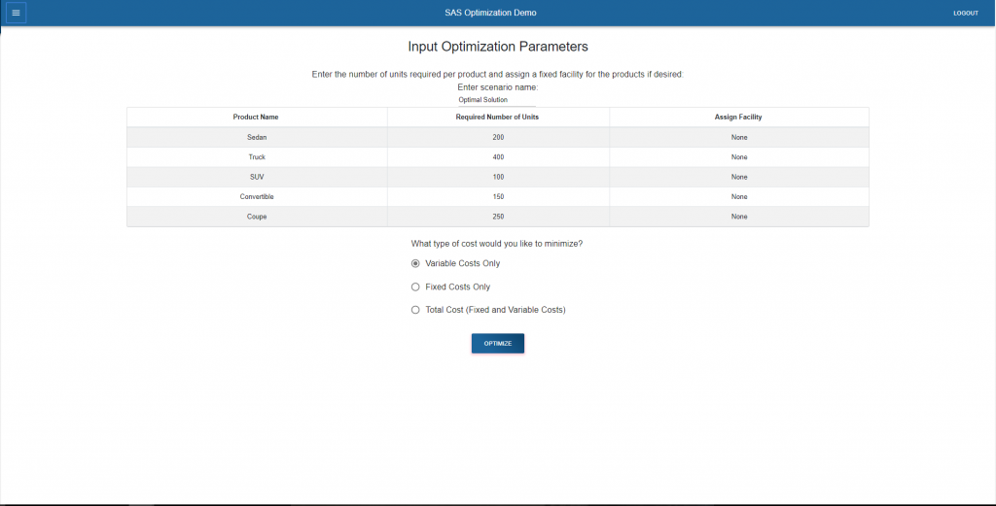996x506 pixels.
Task: Open Assign Facility dropdown for Truck
Action: coord(739,156)
